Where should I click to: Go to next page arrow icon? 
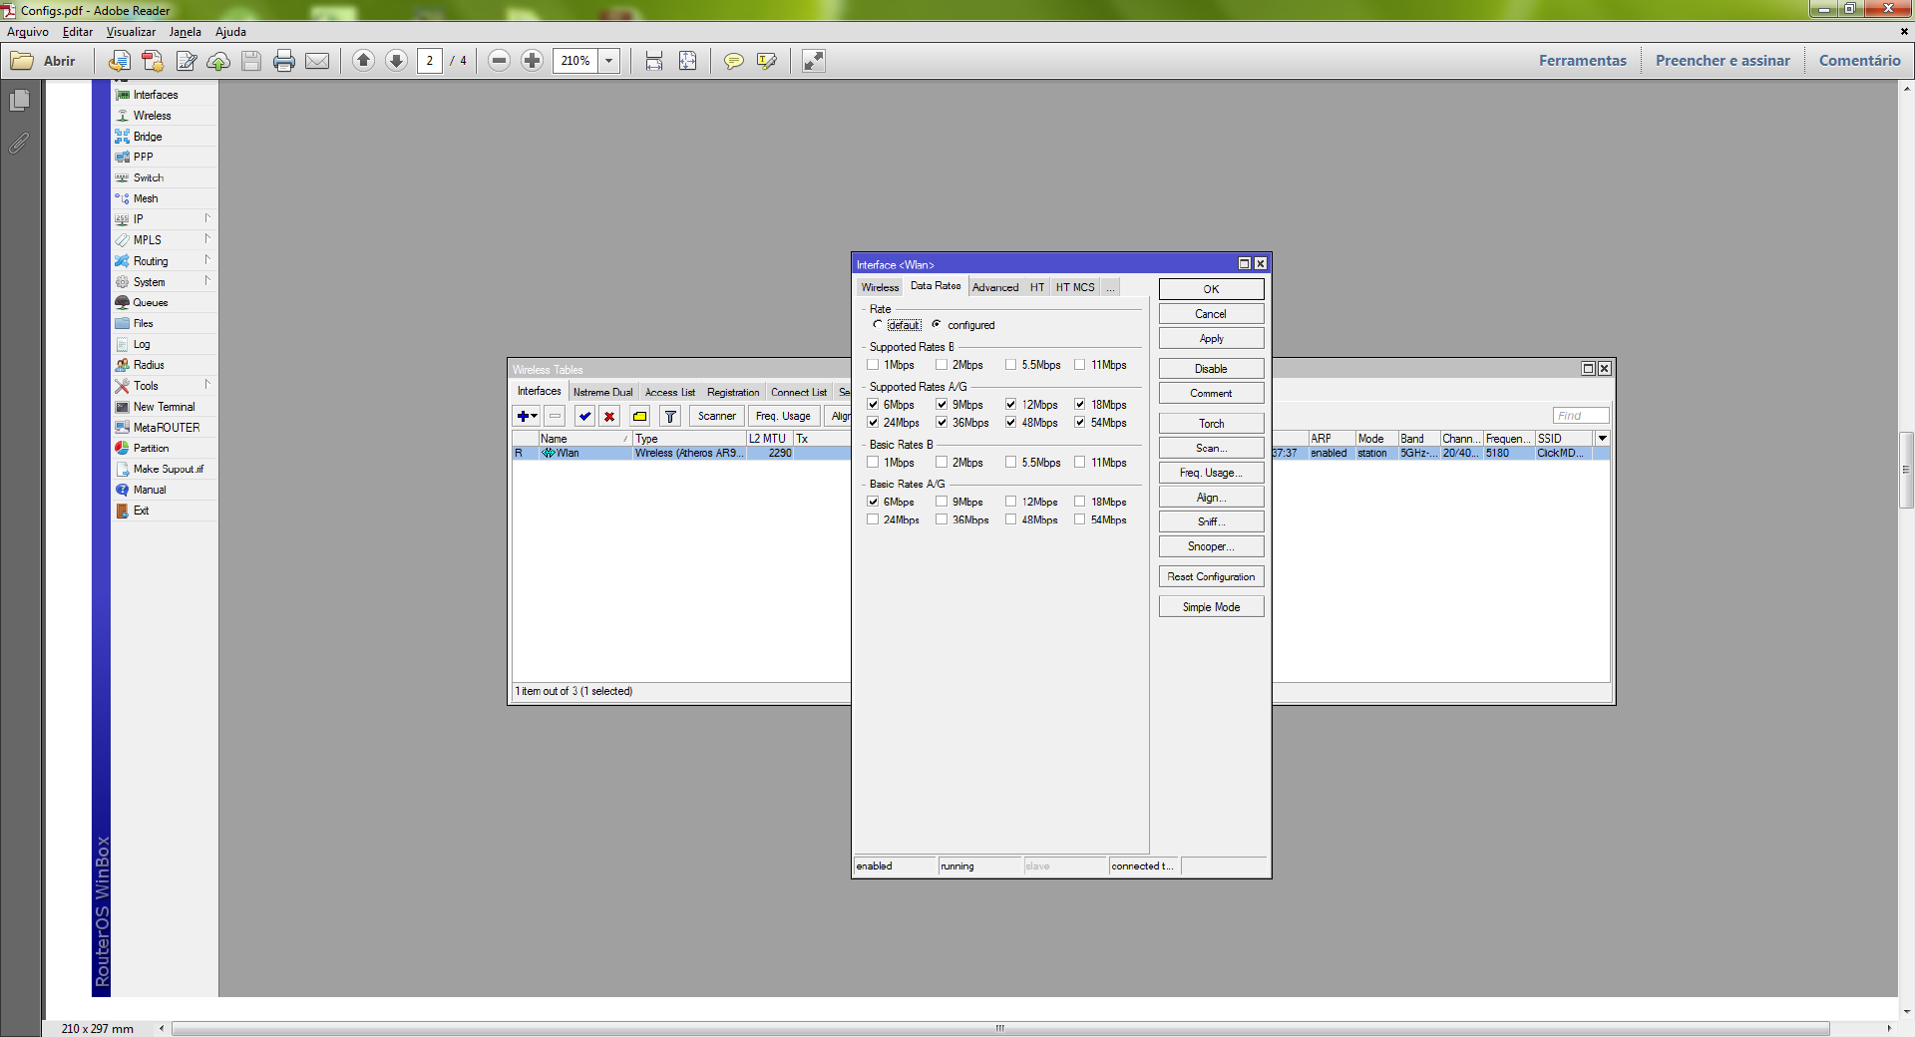(396, 61)
